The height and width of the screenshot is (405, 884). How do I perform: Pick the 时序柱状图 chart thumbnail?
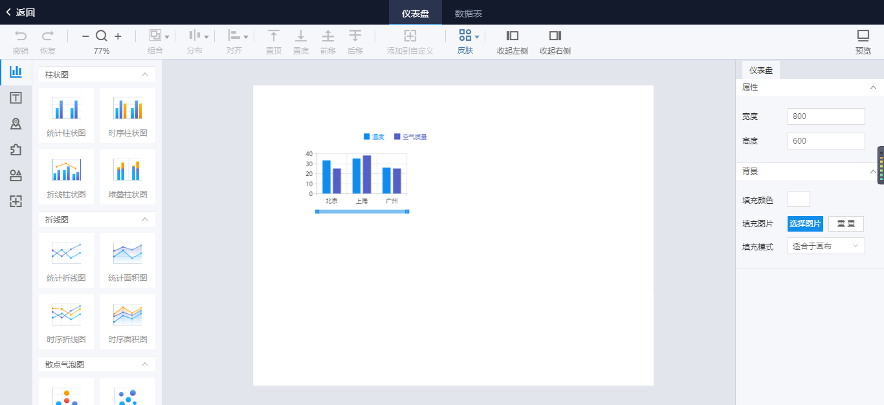(127, 116)
